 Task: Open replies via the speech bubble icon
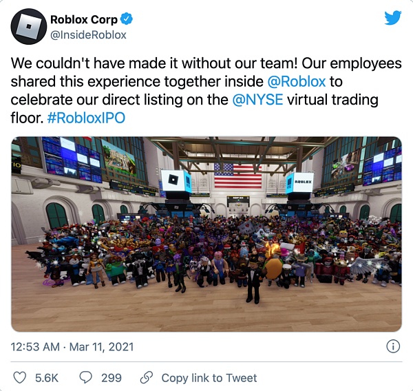point(86,377)
